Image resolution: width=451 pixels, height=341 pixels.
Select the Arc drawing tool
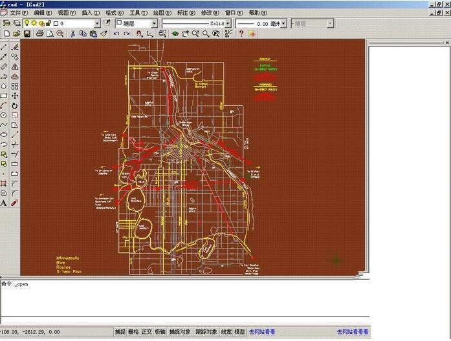[4, 106]
